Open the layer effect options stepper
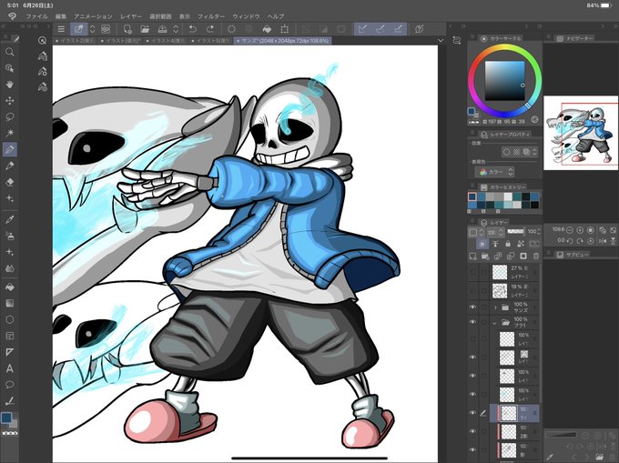 534,152
